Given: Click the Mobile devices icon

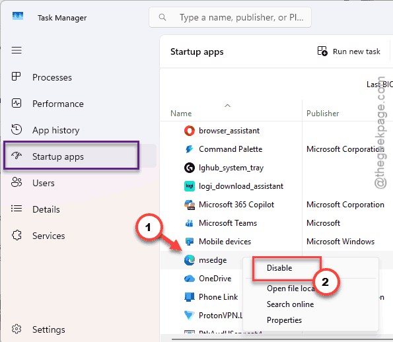Looking at the screenshot, I should pyautogui.click(x=190, y=242).
